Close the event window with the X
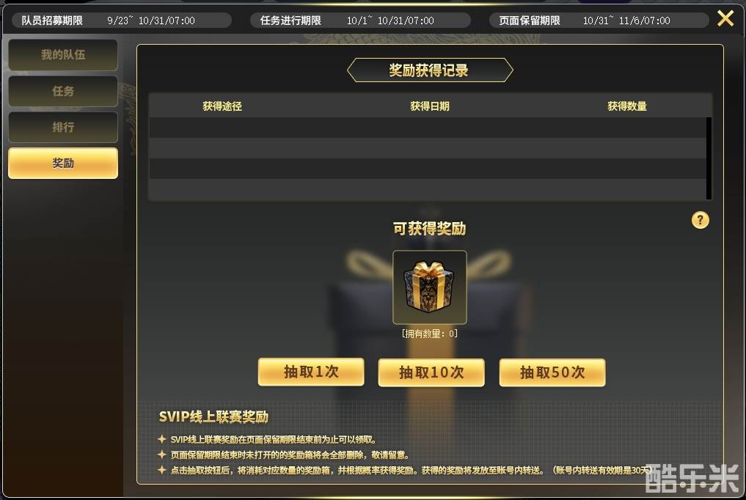 click(725, 18)
